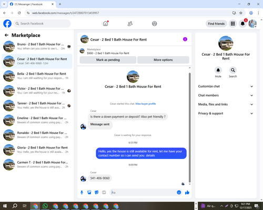This screenshot has height=210, width=263.
Task: Open Gloria's 2 Bed 1 Bath chat
Action: coord(37,150)
